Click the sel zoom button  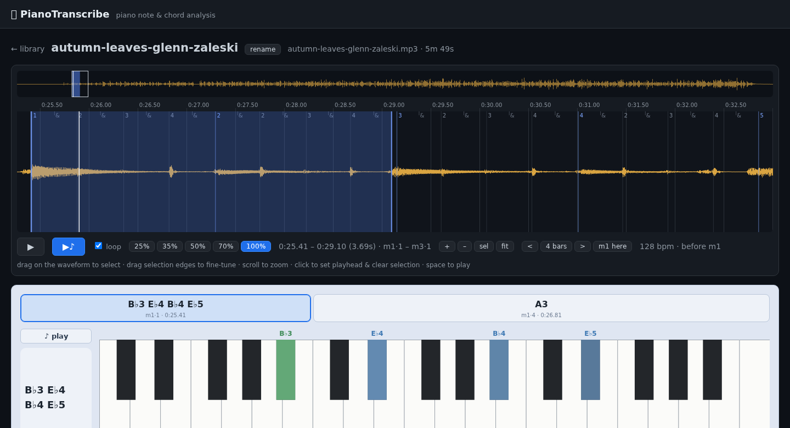click(484, 246)
